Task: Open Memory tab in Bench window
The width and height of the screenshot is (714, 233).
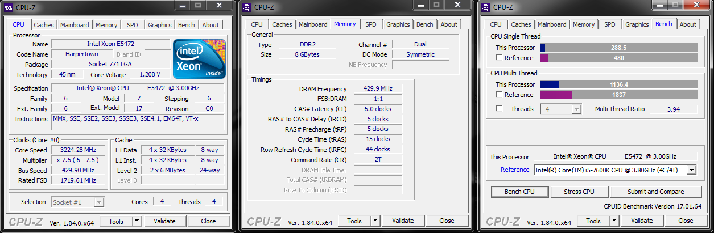Action: [x=584, y=24]
